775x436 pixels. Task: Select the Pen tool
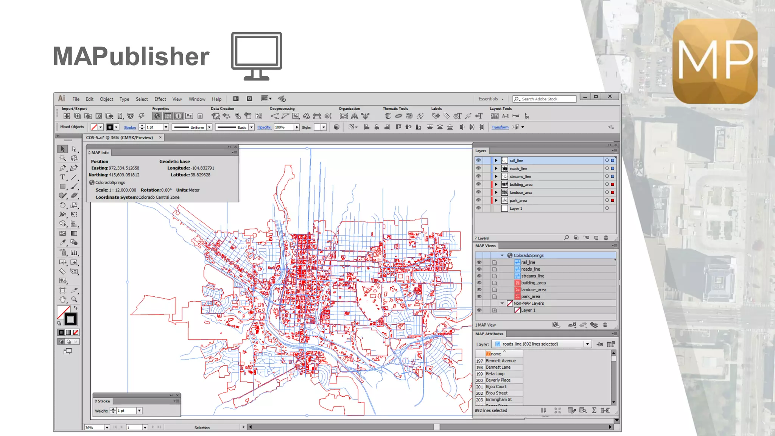(62, 168)
